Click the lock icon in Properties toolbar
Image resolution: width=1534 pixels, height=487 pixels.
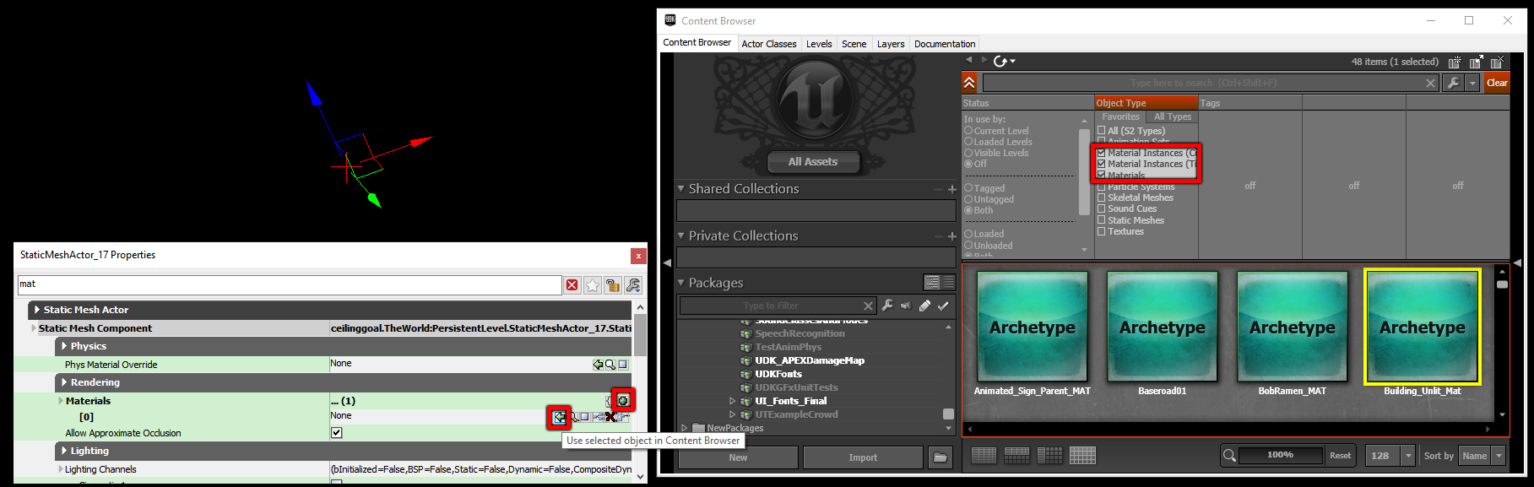click(x=613, y=285)
